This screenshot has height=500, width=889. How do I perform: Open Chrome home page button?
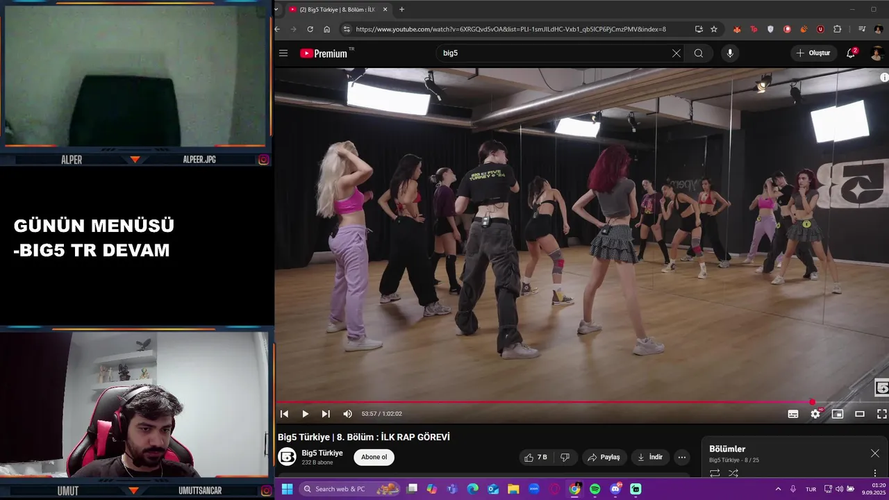point(326,29)
